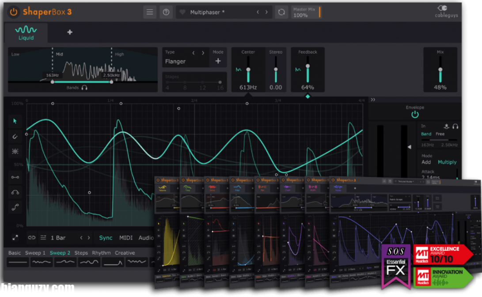This screenshot has height=297, width=482.
Task: Solo bands with the Bands headphone icon
Action: [84, 88]
